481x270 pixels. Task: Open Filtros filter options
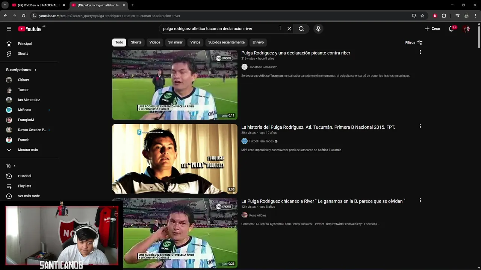(414, 43)
